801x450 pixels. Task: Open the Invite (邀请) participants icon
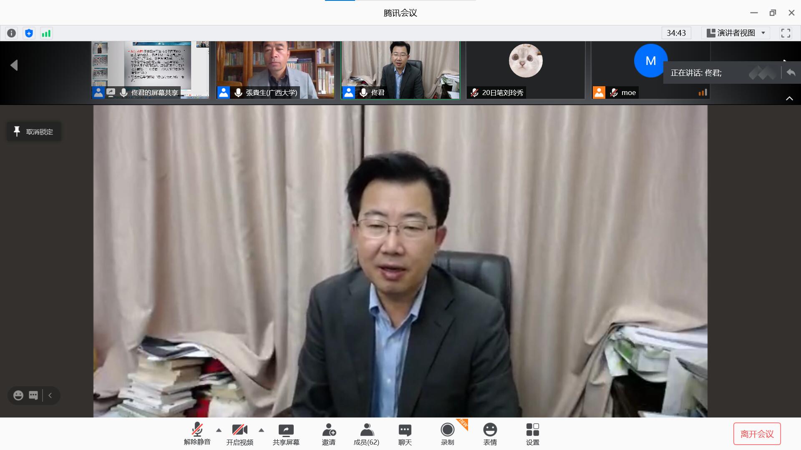coord(329,434)
